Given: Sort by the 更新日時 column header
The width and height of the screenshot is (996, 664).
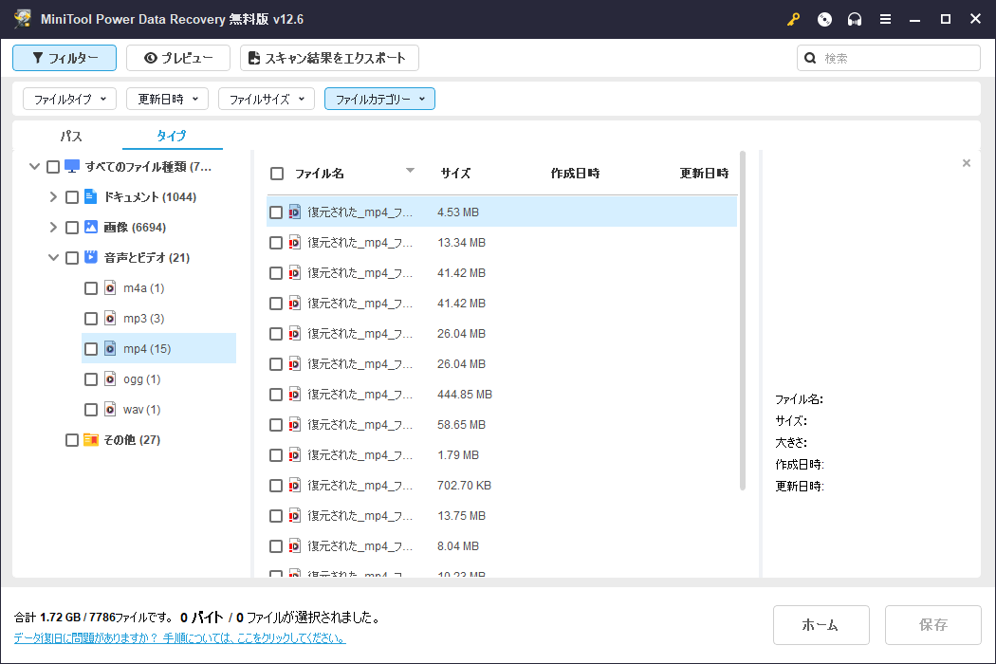Looking at the screenshot, I should (704, 173).
